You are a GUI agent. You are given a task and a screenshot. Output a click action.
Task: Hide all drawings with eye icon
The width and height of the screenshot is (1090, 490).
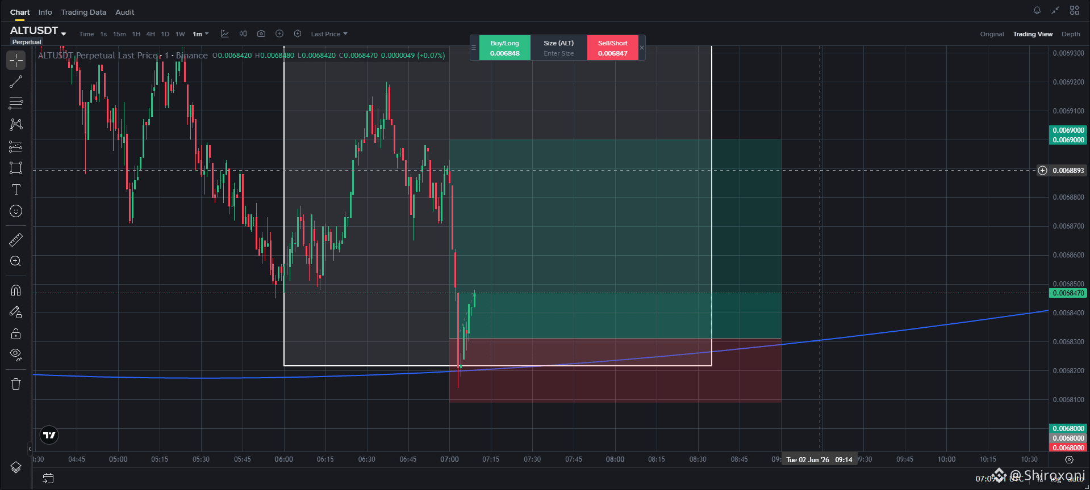tap(16, 355)
